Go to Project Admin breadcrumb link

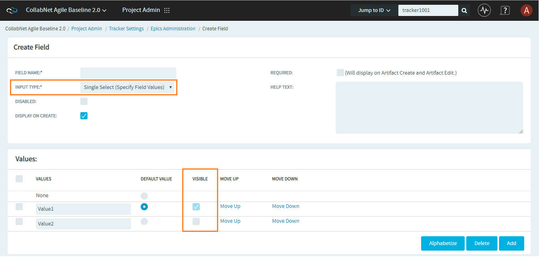click(87, 29)
